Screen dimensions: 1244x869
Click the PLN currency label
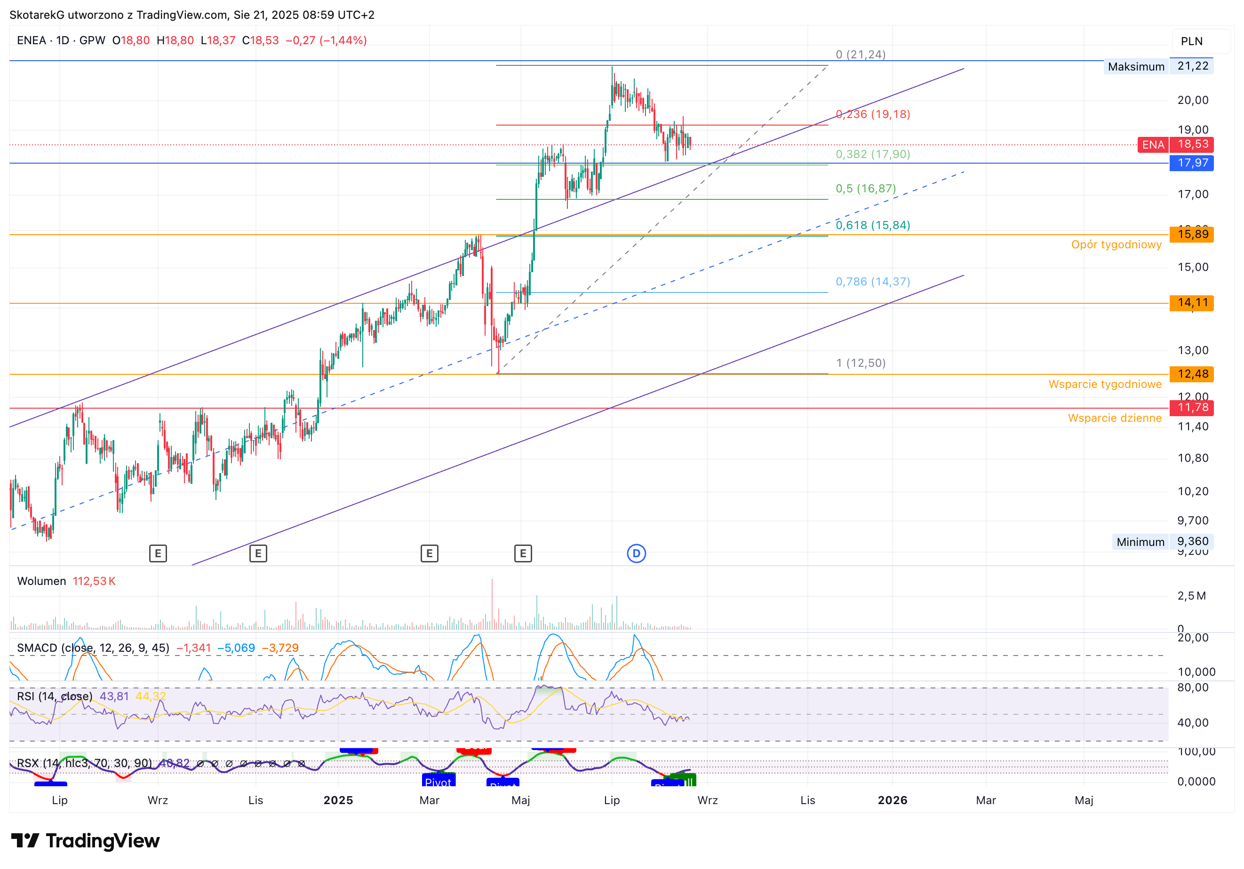click(x=1191, y=41)
